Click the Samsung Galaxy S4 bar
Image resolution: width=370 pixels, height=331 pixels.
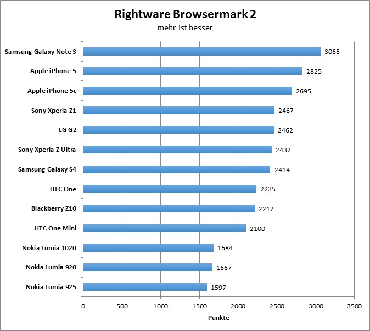pyautogui.click(x=177, y=169)
